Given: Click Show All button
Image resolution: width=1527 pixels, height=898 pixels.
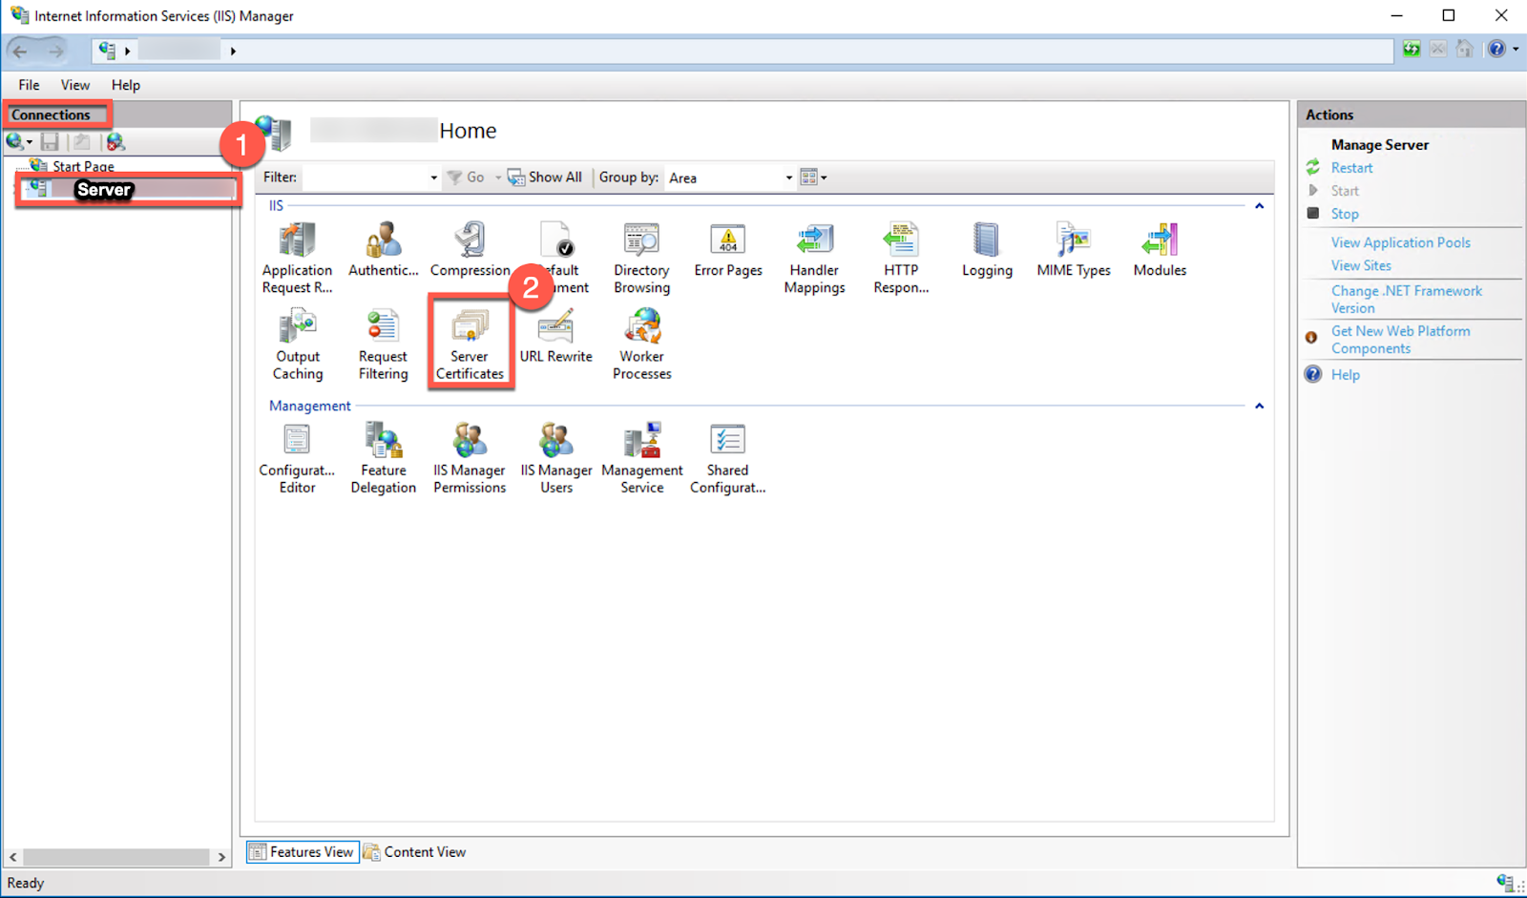Looking at the screenshot, I should point(545,178).
